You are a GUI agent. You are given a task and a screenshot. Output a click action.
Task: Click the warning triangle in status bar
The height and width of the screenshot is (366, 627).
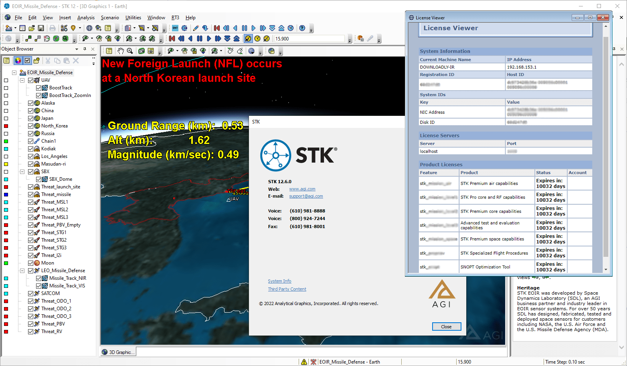[304, 362]
